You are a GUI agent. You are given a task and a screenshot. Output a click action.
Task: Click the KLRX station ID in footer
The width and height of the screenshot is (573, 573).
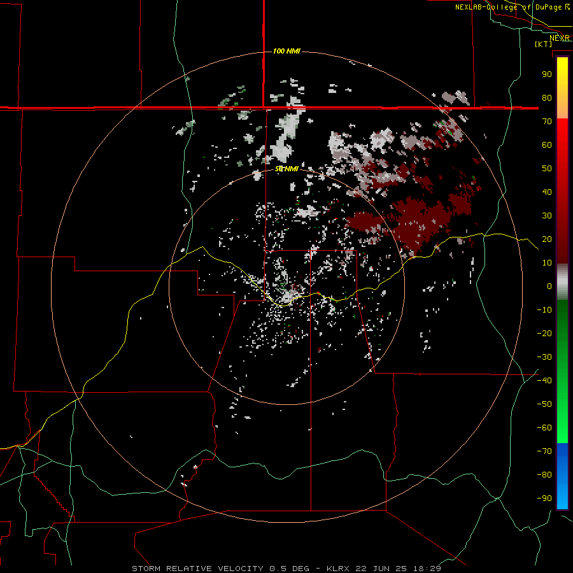coord(339,569)
